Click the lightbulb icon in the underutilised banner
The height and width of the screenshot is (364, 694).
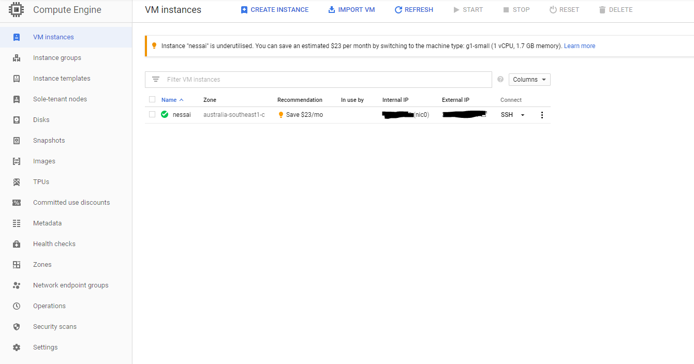[154, 46]
